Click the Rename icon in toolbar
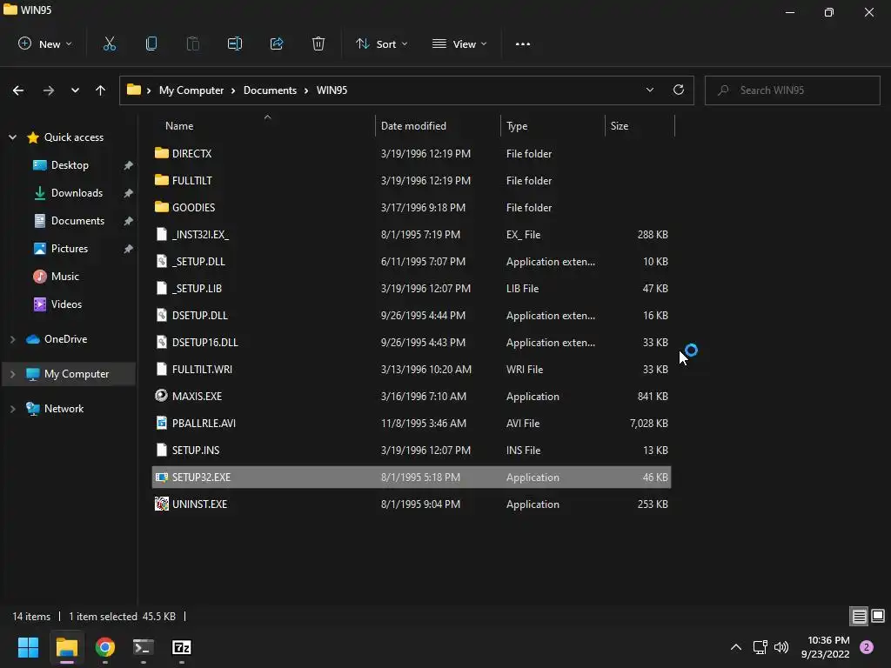Screen dimensions: 891x668 [235, 43]
